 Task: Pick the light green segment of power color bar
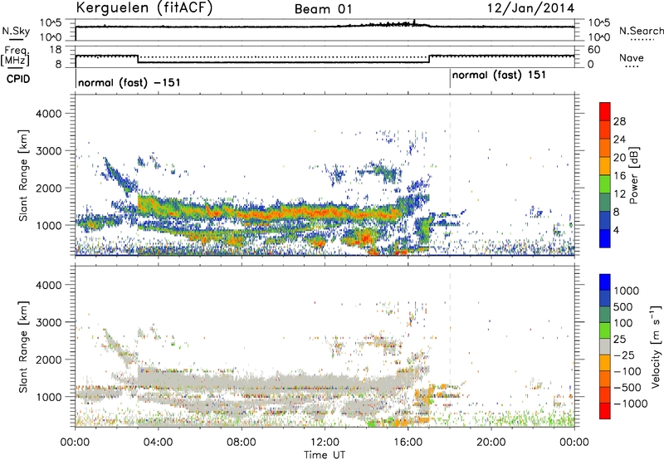[x=605, y=184]
